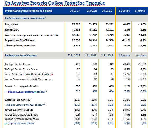151x128 pixels.
Task: Click the other income quarterly change 61,1%
Action: [126, 79]
